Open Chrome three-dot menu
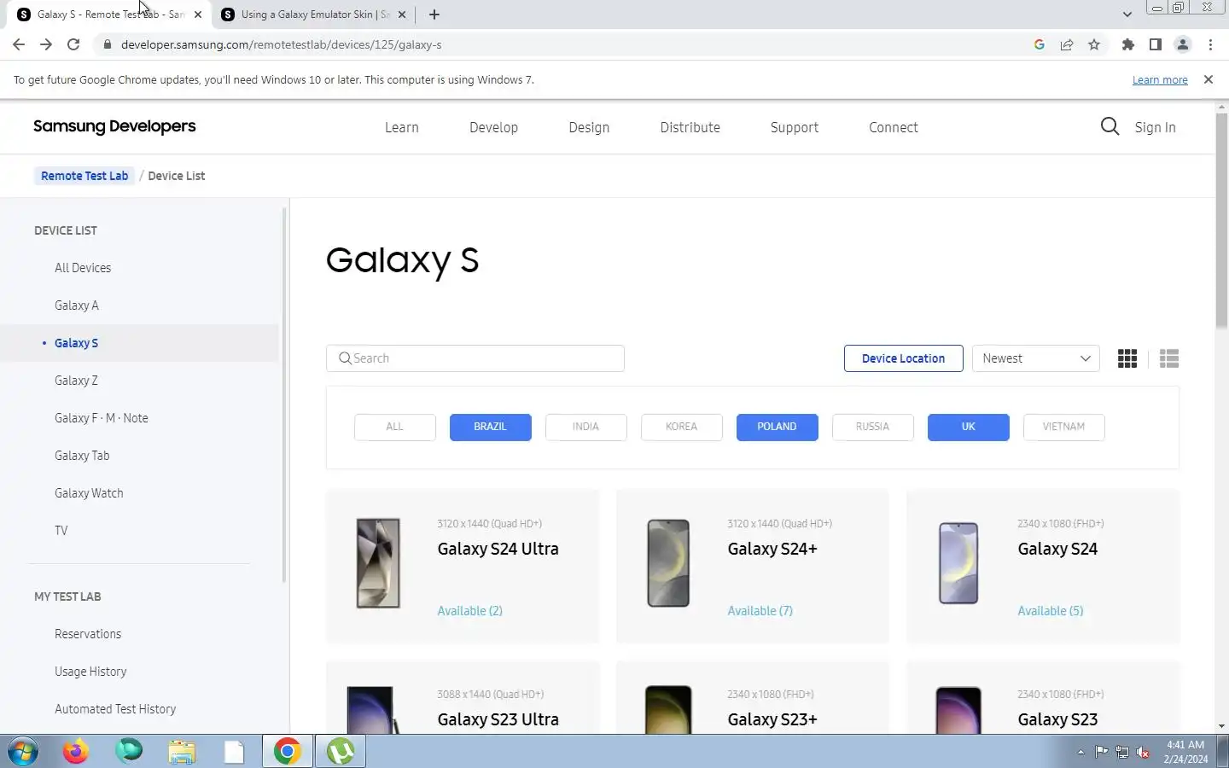 [1210, 44]
